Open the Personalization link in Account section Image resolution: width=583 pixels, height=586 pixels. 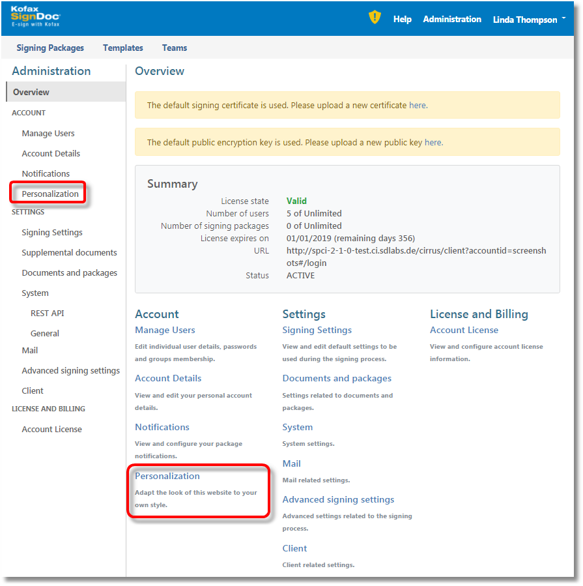(x=167, y=476)
